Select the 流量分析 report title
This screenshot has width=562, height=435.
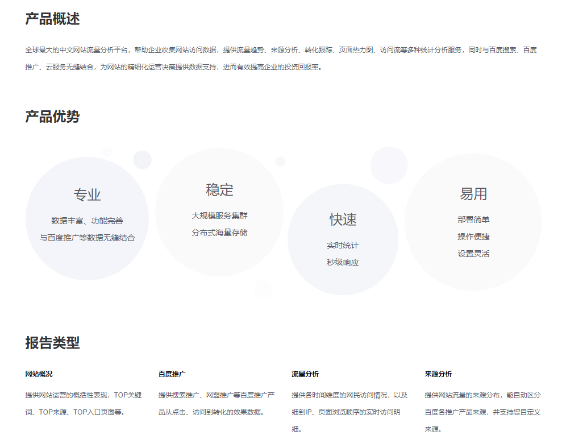click(x=305, y=374)
